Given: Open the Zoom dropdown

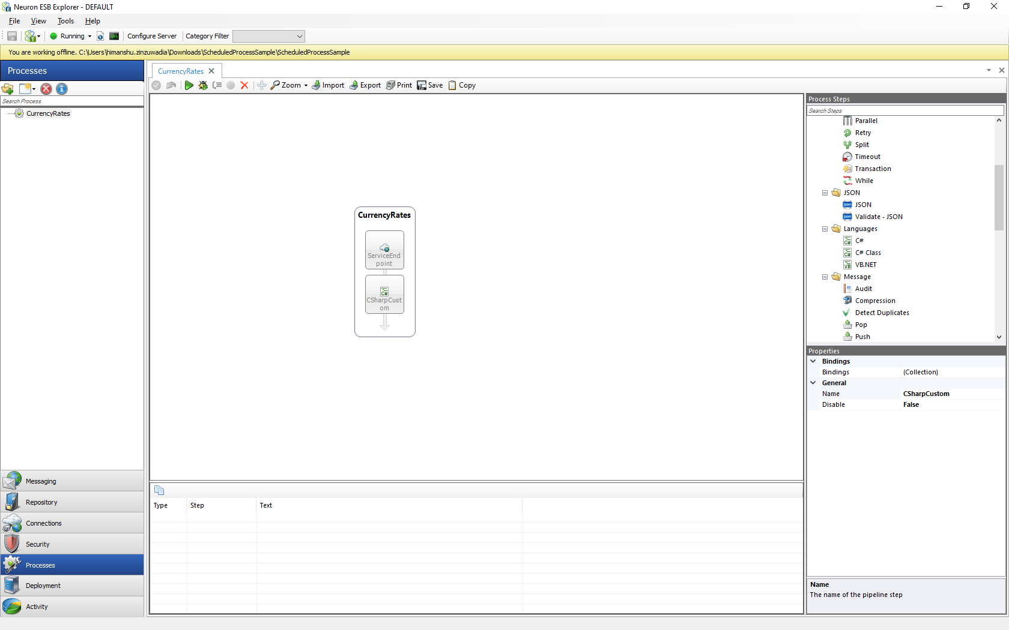Looking at the screenshot, I should click(289, 85).
